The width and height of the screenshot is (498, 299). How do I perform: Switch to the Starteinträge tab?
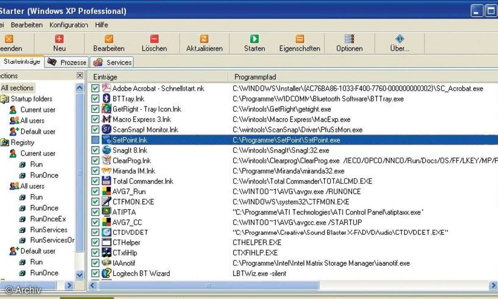22,62
